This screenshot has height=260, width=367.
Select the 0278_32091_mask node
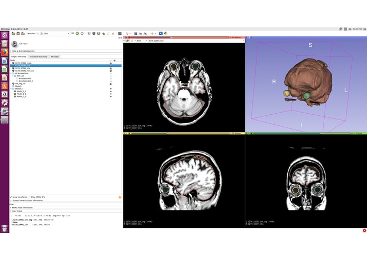click(x=23, y=63)
